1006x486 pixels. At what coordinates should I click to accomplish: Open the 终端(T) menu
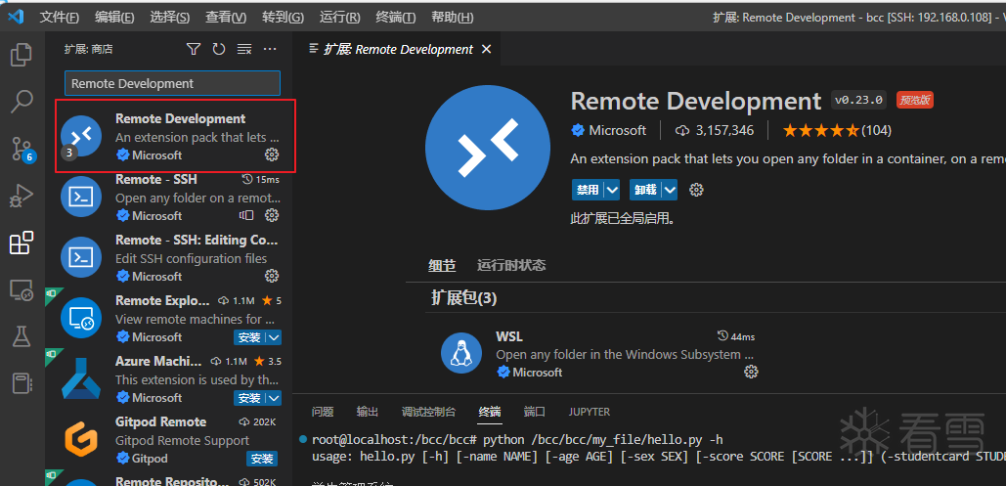[x=395, y=18]
